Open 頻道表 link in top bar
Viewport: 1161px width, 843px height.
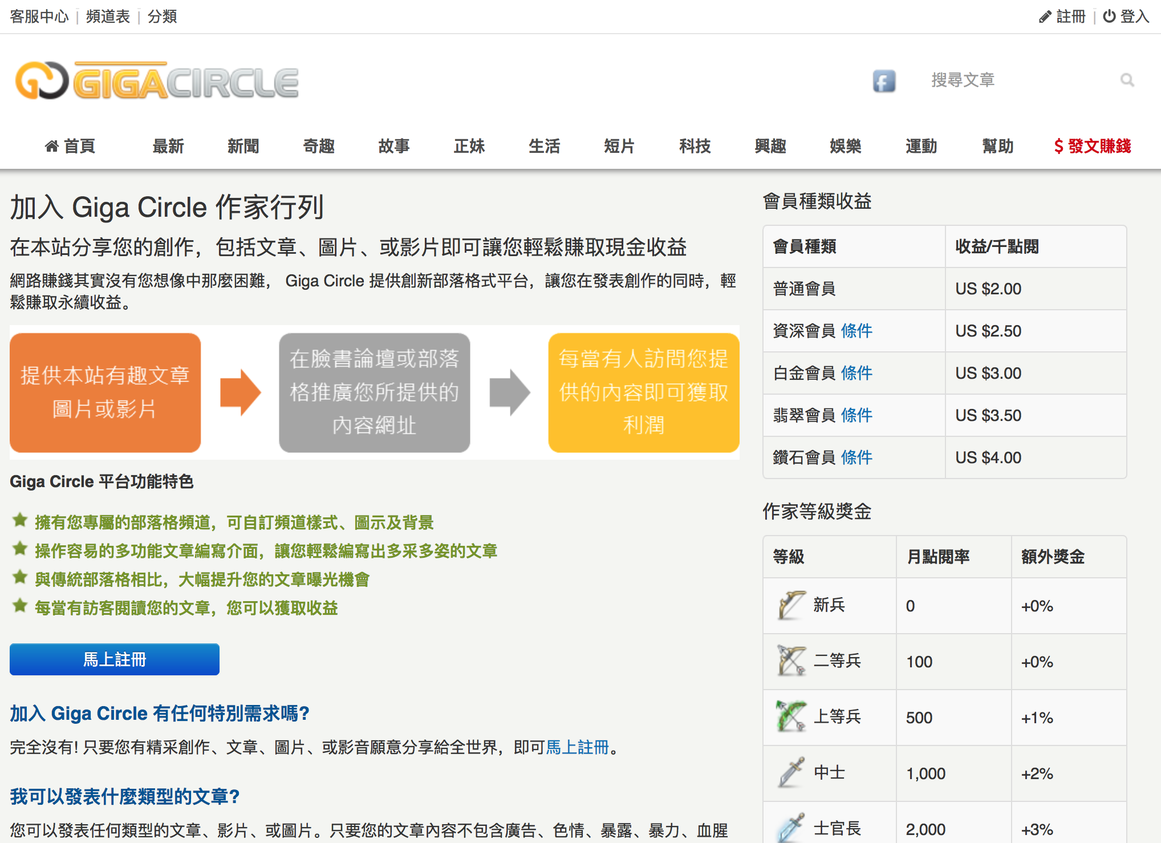(108, 17)
